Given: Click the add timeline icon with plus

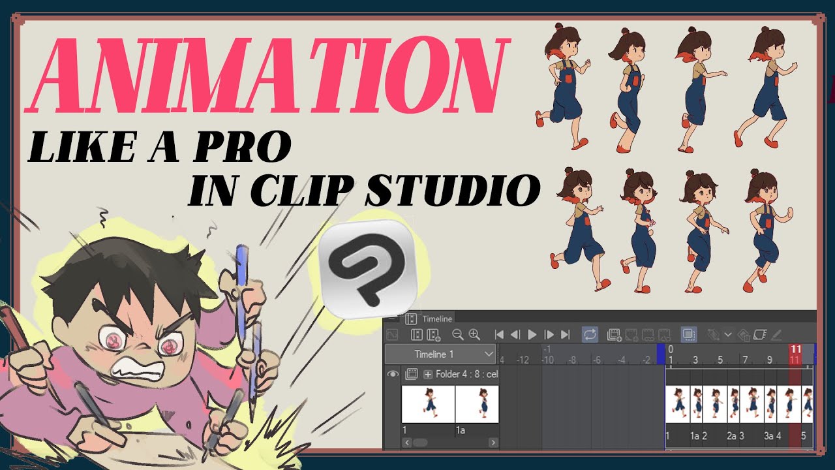Looking at the screenshot, I should click(x=433, y=335).
